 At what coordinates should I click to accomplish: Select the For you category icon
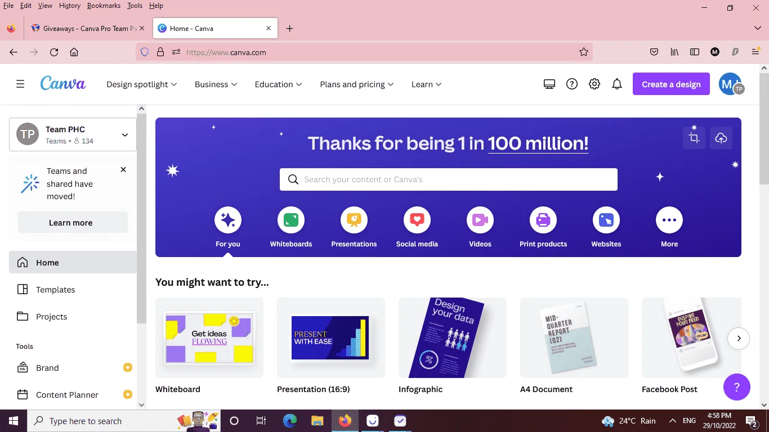[228, 220]
